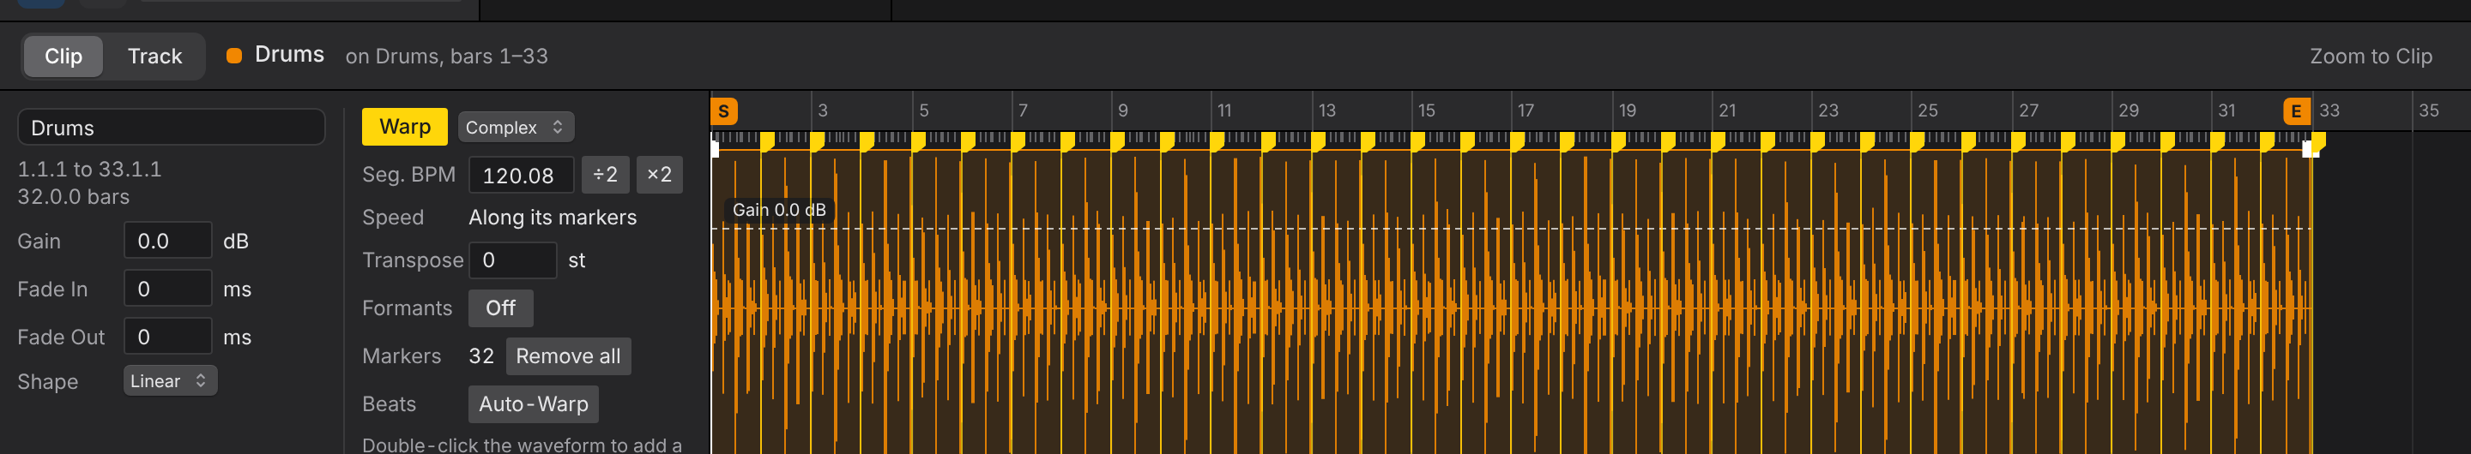
Task: Click bar 29 on the ruler
Action: 2128,111
